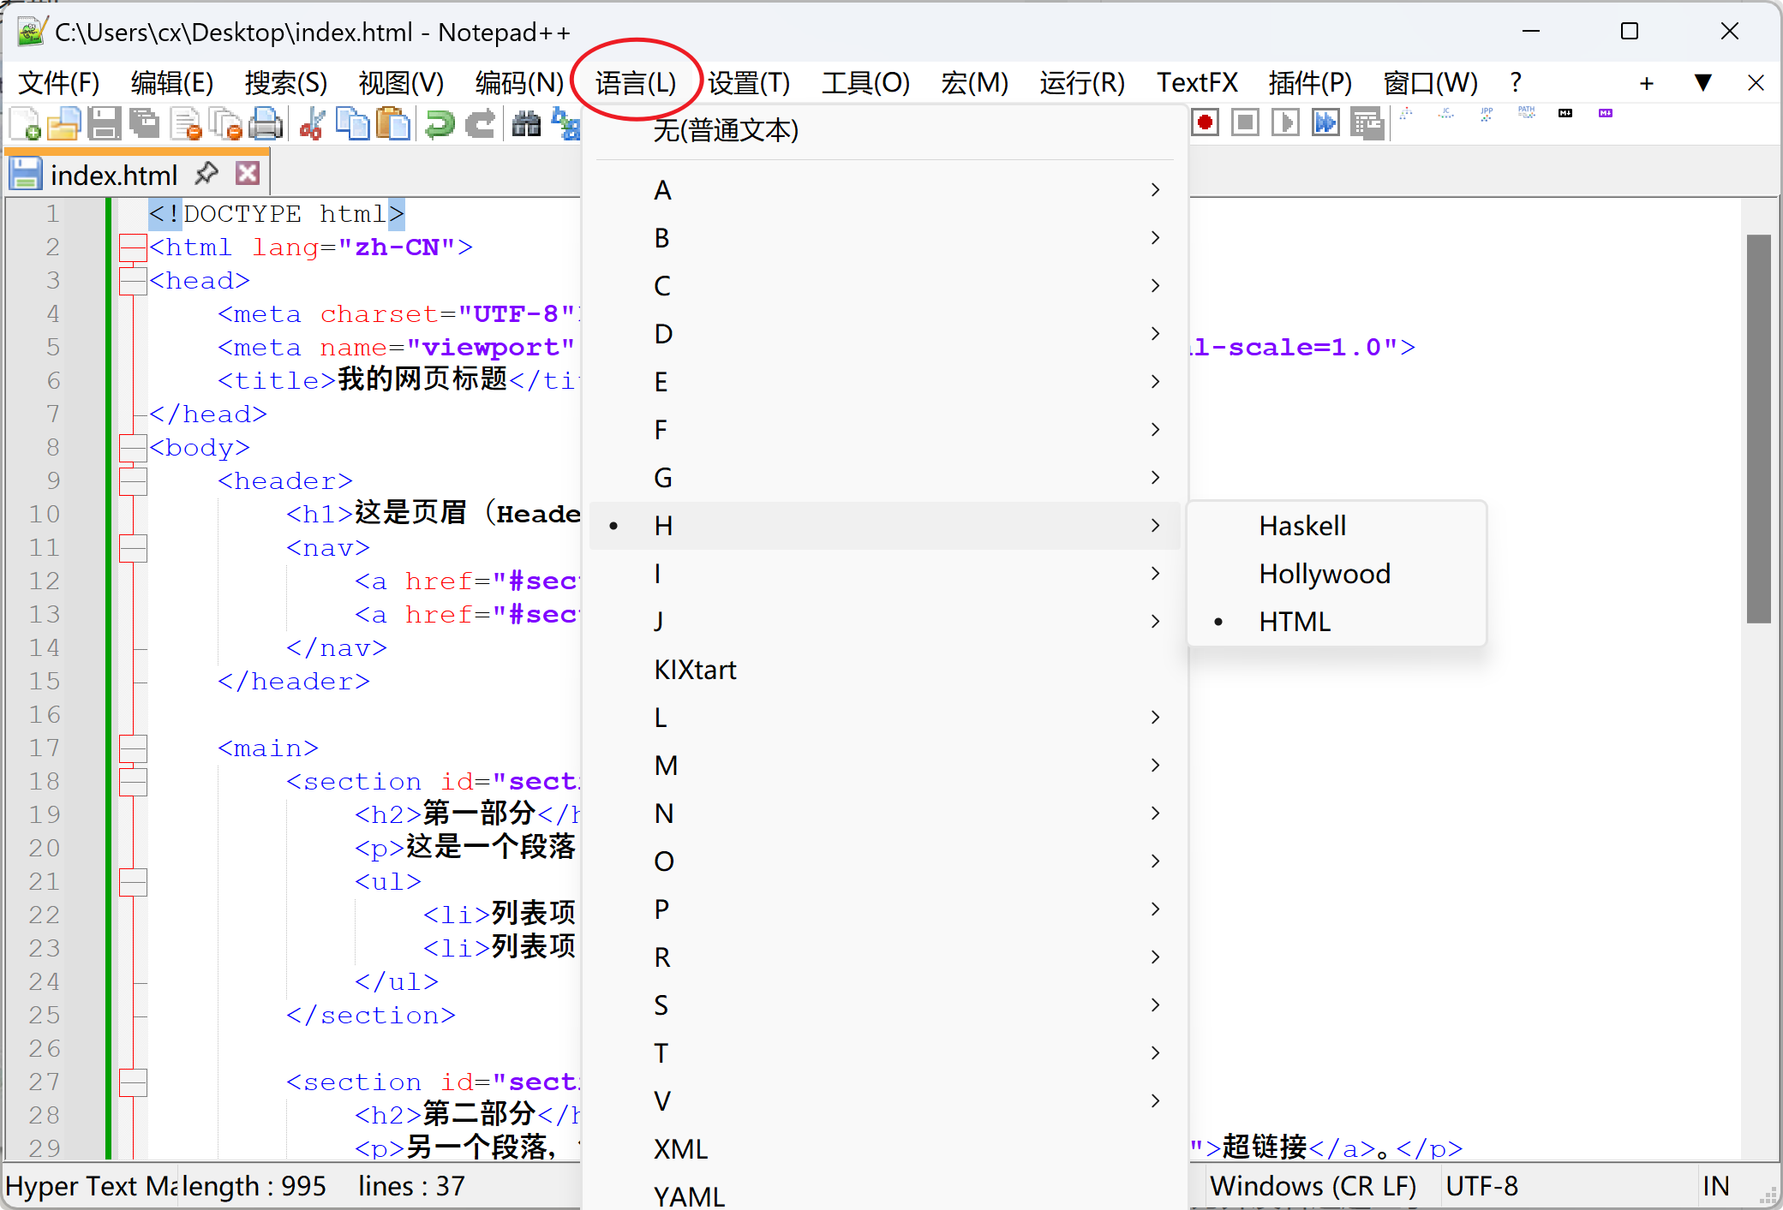Image resolution: width=1783 pixels, height=1210 pixels.
Task: Click the green Undo arrow icon
Action: pyautogui.click(x=440, y=124)
